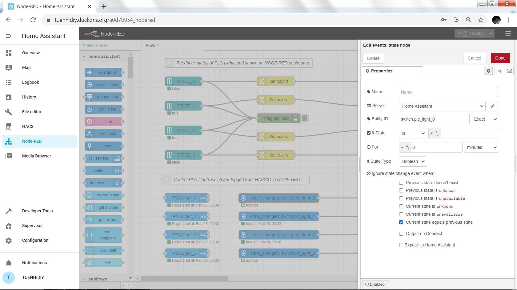Click the browser address bar URL

tap(105, 20)
